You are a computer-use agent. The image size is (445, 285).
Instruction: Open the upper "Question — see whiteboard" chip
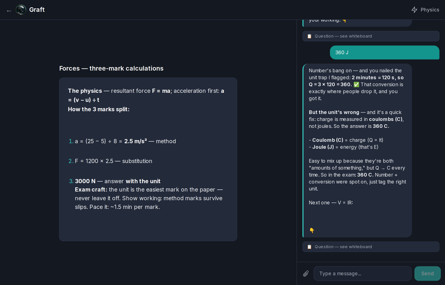pyautogui.click(x=371, y=36)
